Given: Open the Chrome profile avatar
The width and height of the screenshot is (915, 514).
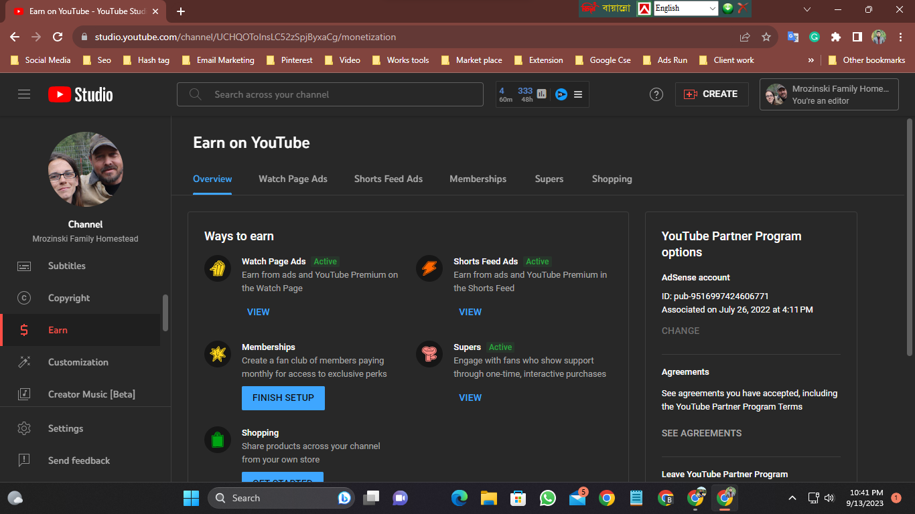Looking at the screenshot, I should [879, 37].
